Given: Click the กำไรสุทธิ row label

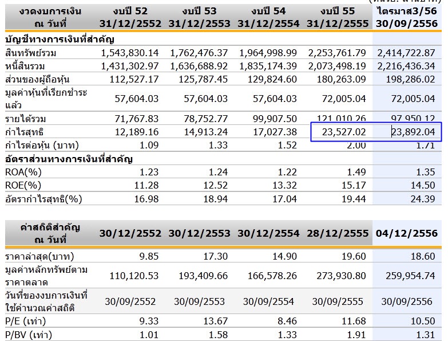Looking at the screenshot, I should [x=25, y=132].
